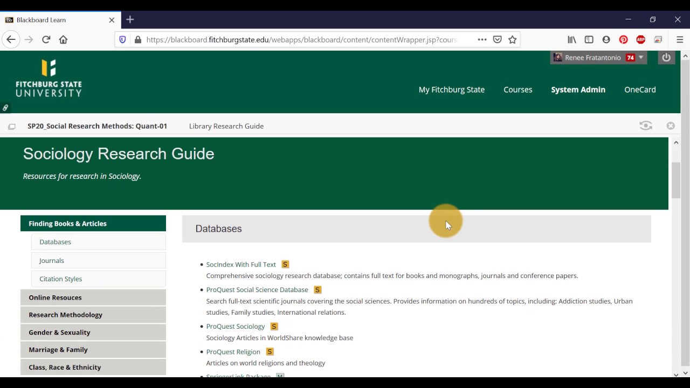Open SP20_Social Research Methods breadcrumb
Viewport: 690px width, 388px height.
[x=98, y=126]
